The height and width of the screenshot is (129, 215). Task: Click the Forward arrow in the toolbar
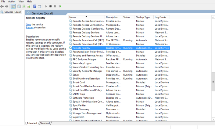pyautogui.click(x=6, y=6)
